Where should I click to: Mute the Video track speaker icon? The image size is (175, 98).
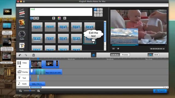20,66
